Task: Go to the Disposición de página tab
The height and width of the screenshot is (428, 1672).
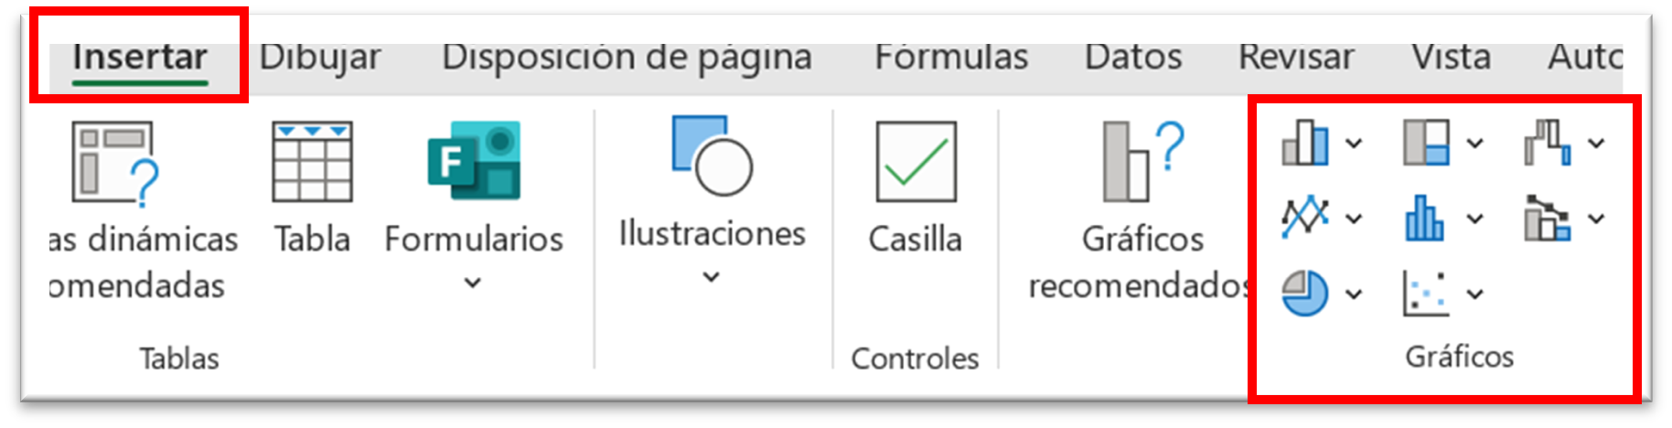Action: click(x=627, y=57)
